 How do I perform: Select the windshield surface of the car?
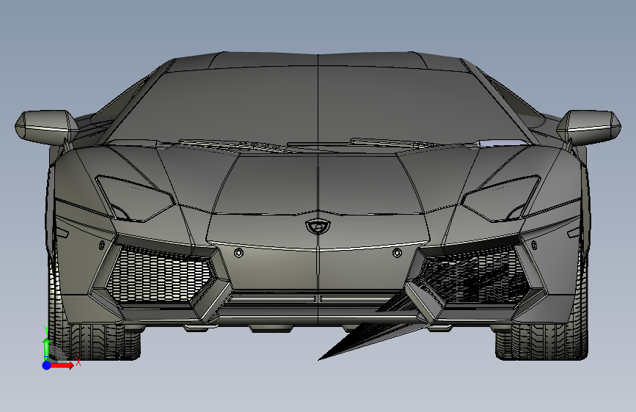318,108
